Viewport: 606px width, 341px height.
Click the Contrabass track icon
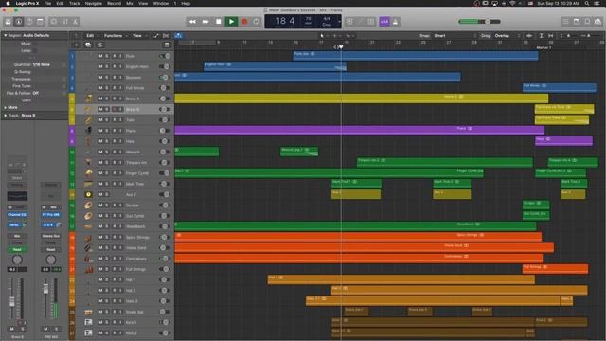tap(88, 259)
